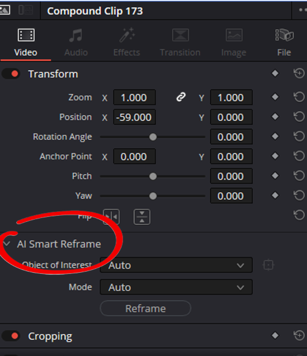
Task: Click the Anchor Point Y field
Action: pos(232,156)
